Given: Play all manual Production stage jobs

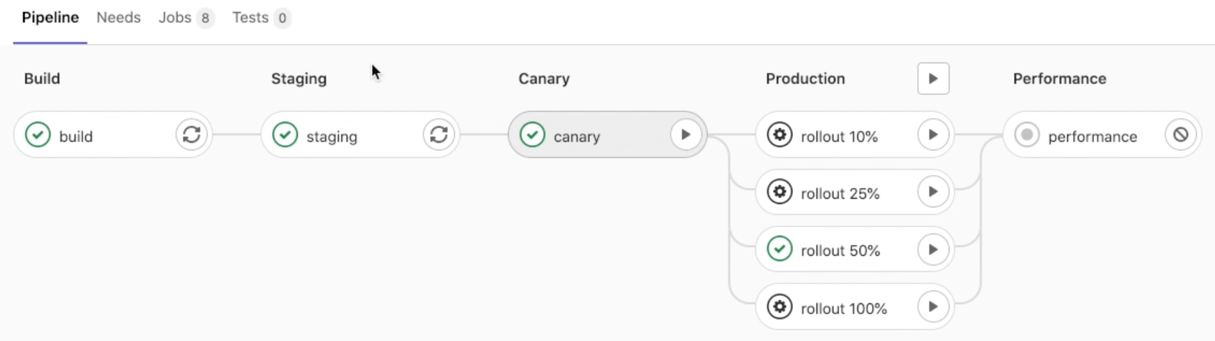Looking at the screenshot, I should click(x=933, y=79).
